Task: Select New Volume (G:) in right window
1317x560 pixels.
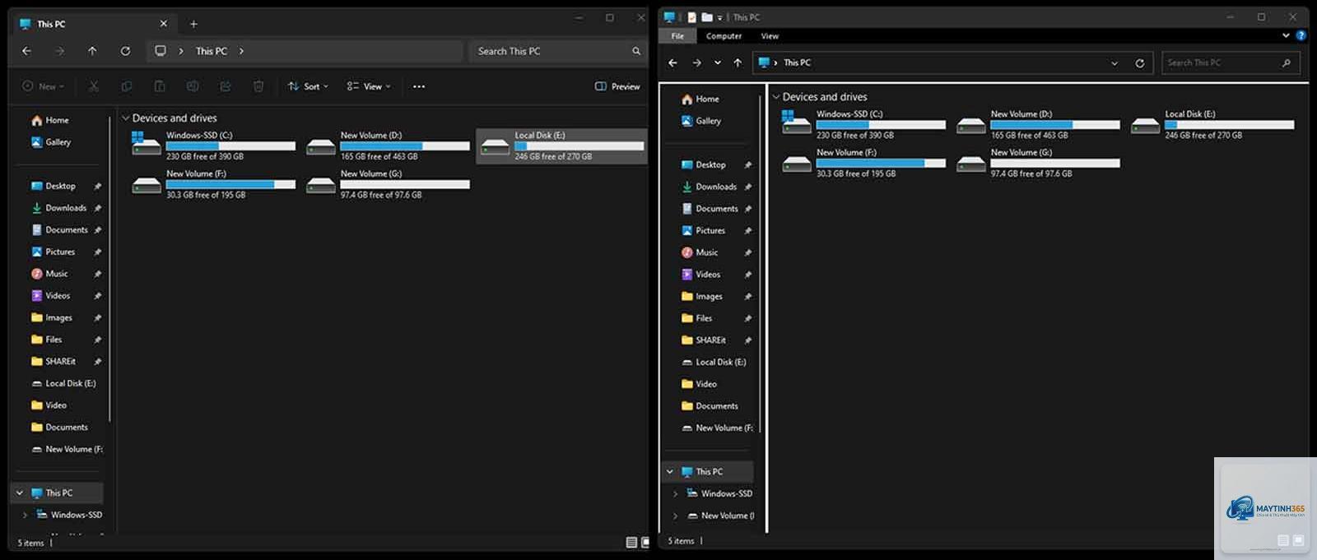Action: click(x=1039, y=163)
